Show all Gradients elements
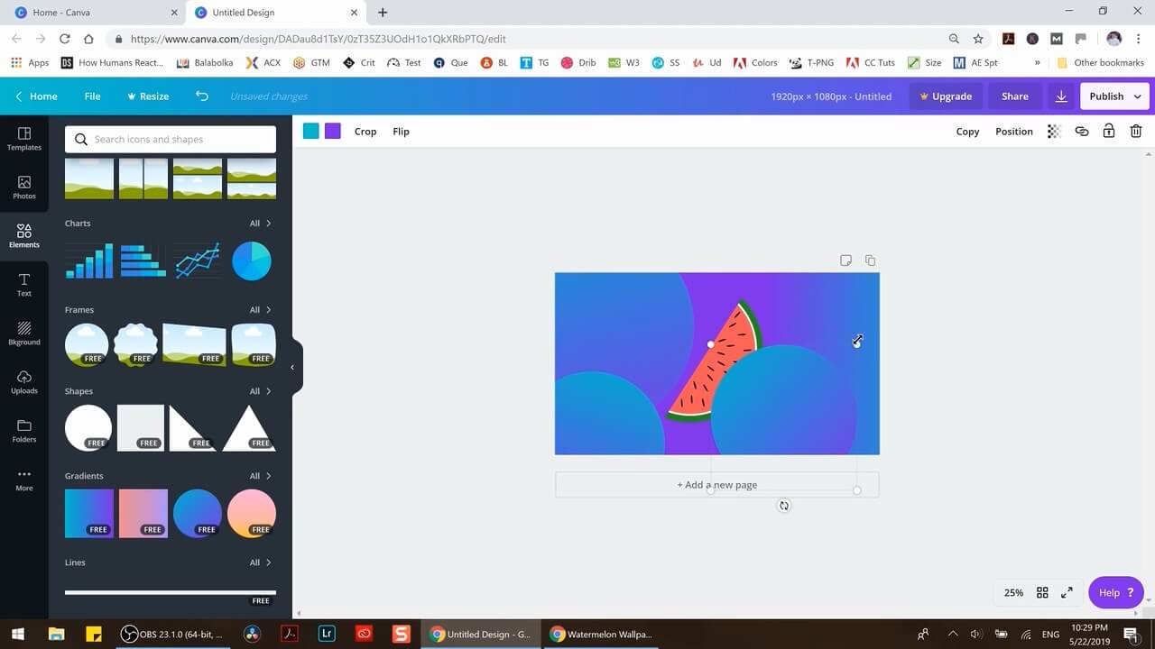1155x649 pixels. (x=260, y=476)
